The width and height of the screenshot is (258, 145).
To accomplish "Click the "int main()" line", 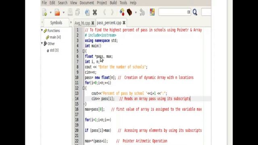I will tap(93, 46).
